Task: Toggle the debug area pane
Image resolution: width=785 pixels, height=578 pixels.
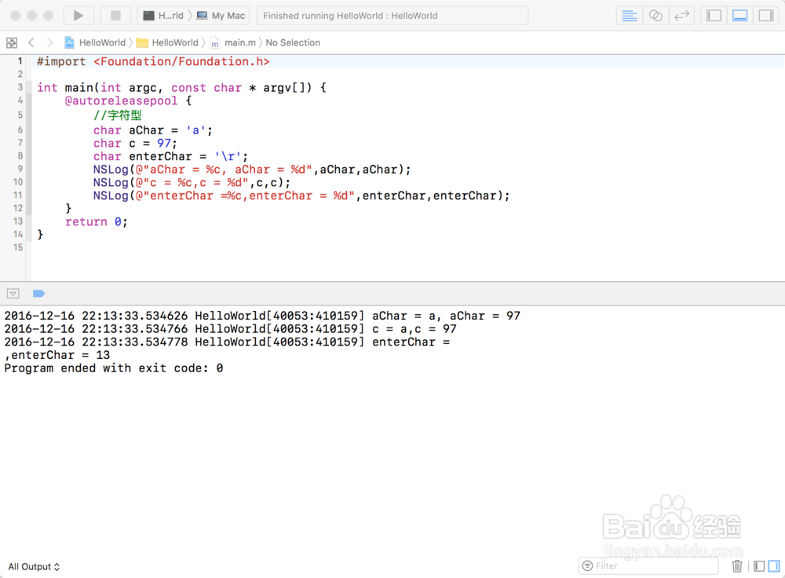Action: [x=740, y=16]
